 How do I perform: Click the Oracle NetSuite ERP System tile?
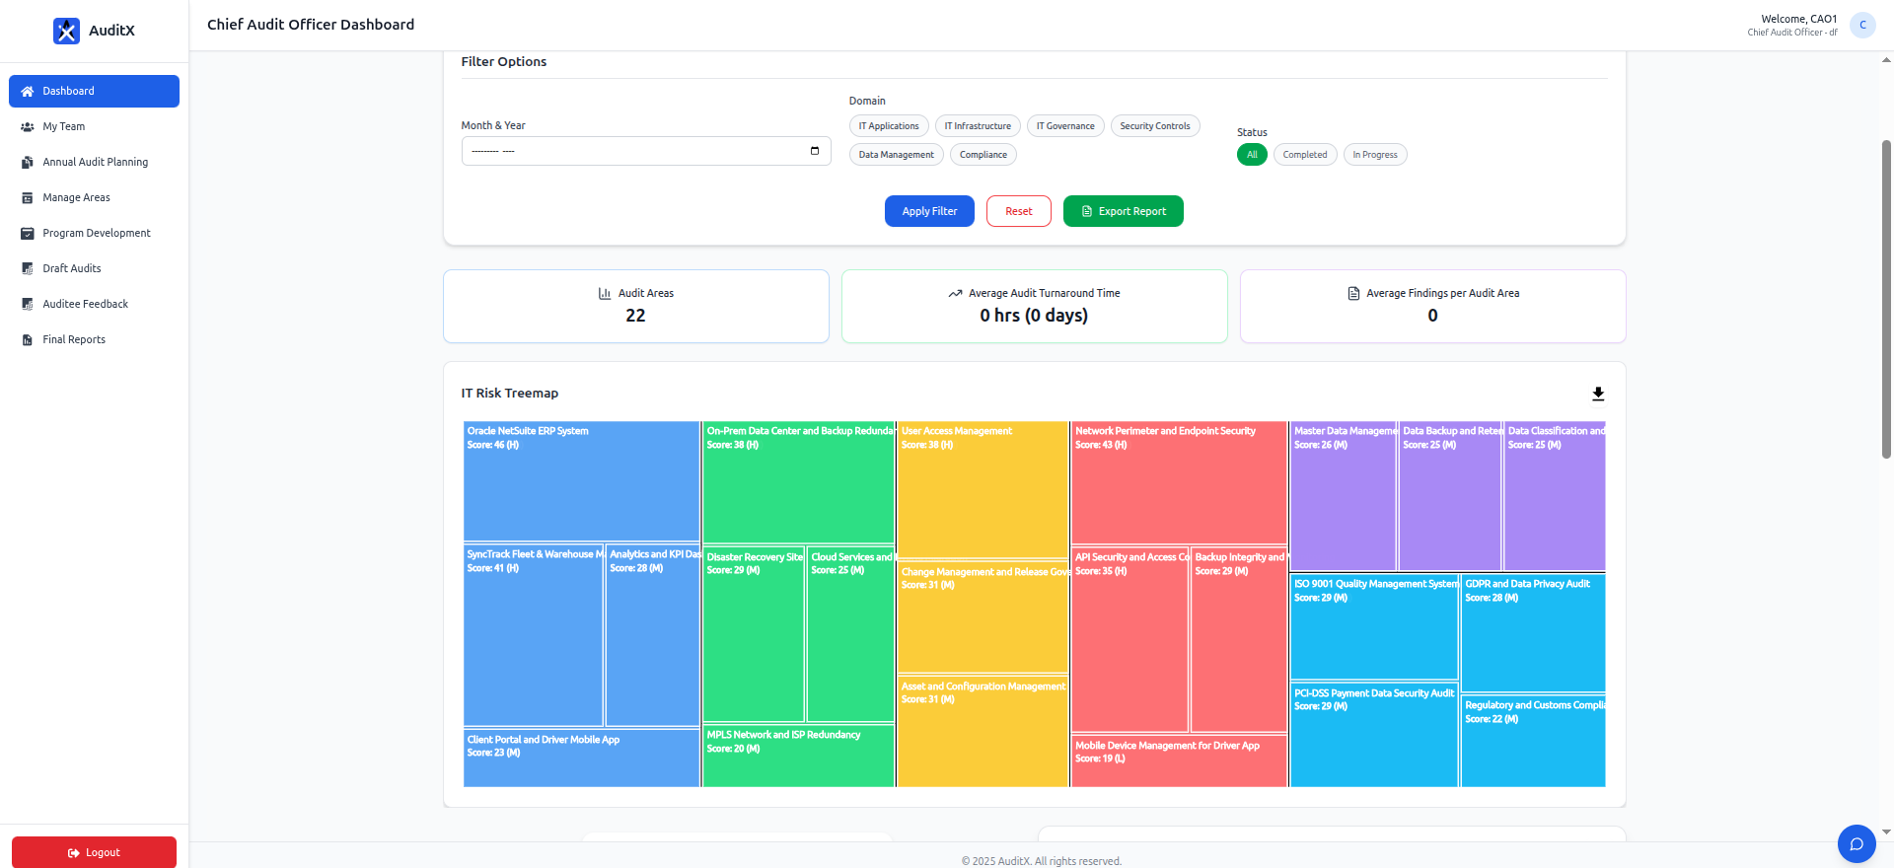coord(581,483)
